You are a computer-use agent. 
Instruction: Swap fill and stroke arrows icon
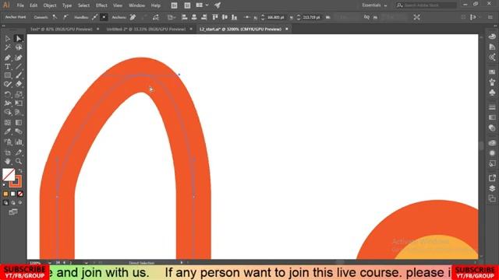(x=19, y=171)
